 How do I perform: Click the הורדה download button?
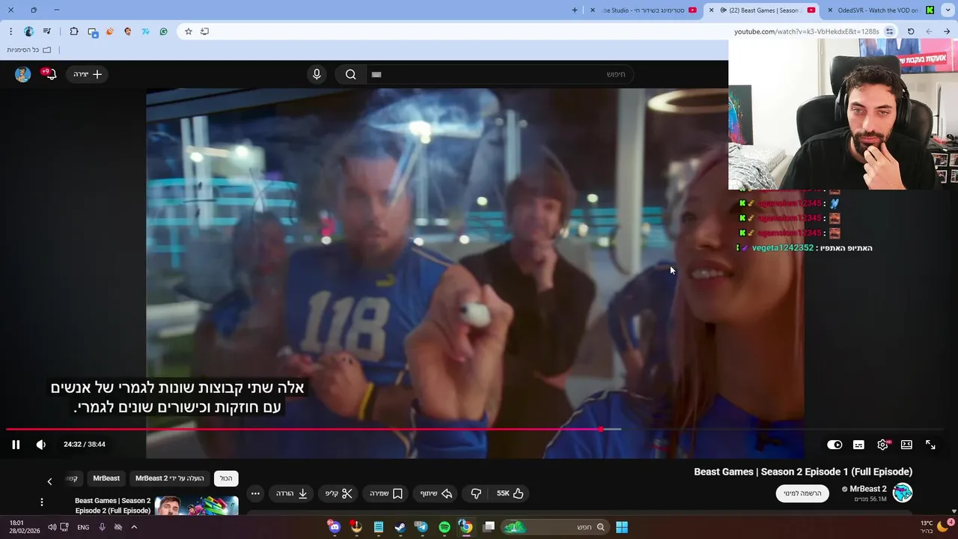[x=292, y=493]
